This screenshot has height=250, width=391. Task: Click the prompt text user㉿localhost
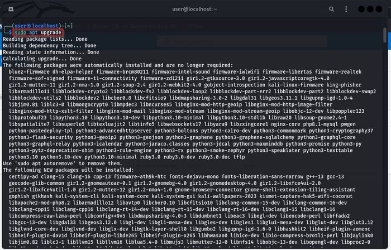(36, 26)
